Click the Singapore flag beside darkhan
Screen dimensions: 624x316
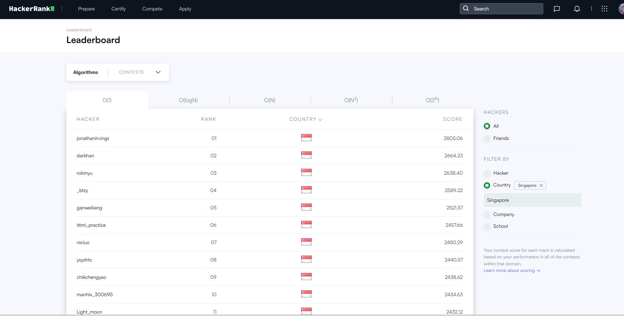(x=306, y=155)
